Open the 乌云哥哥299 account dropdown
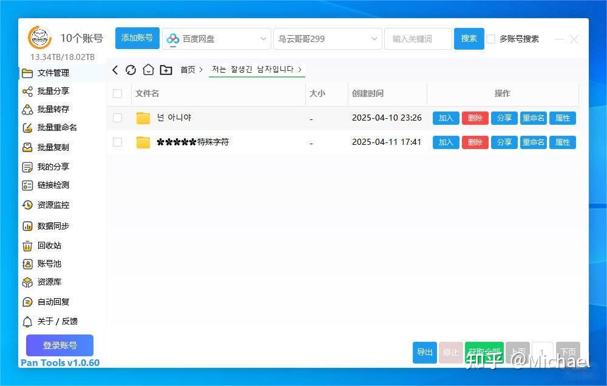 tap(327, 38)
